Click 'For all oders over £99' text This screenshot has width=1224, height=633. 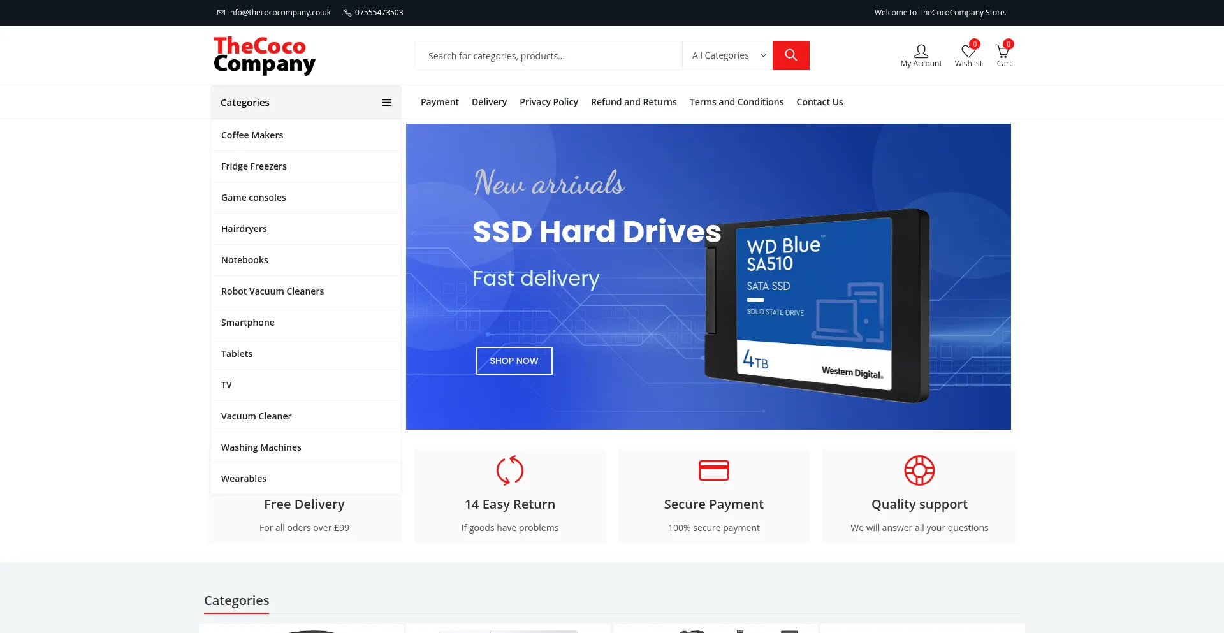pyautogui.click(x=304, y=528)
